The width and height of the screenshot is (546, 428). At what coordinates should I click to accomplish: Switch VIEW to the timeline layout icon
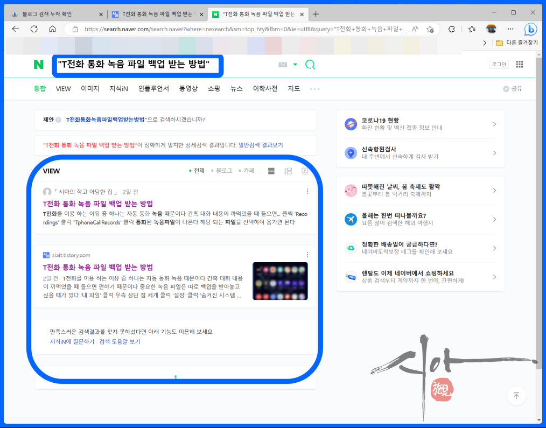[x=288, y=171]
